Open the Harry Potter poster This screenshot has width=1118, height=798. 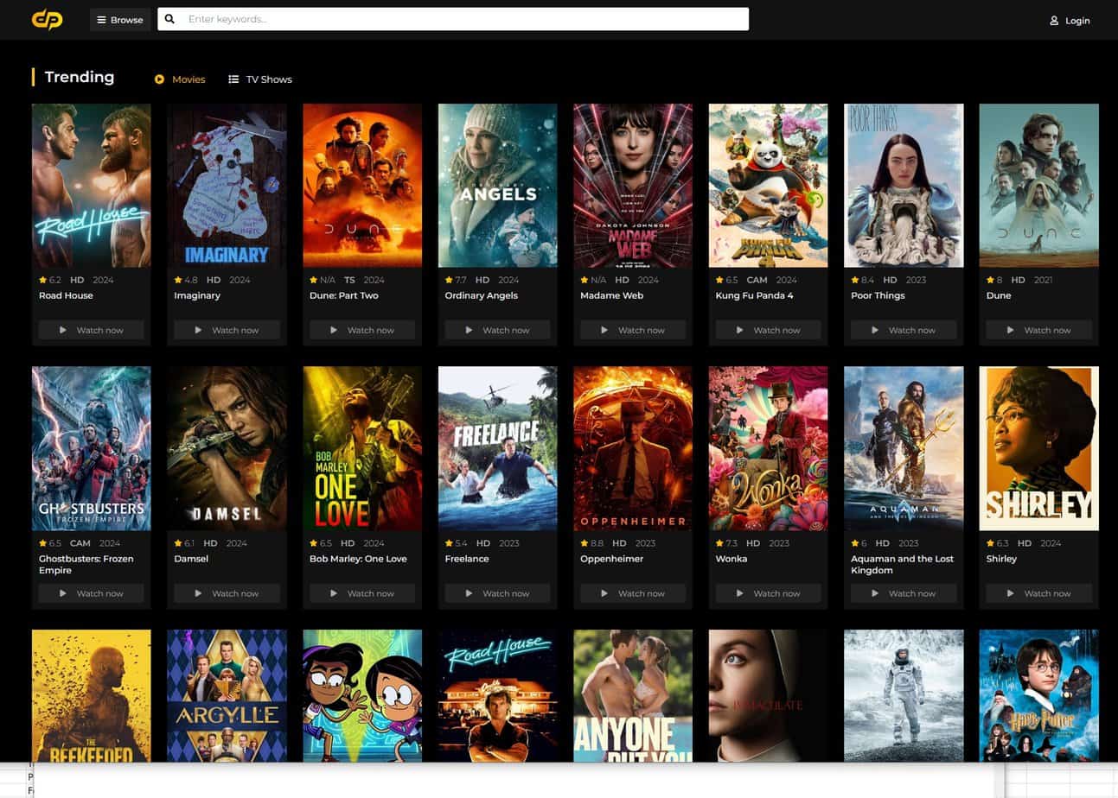(1039, 695)
